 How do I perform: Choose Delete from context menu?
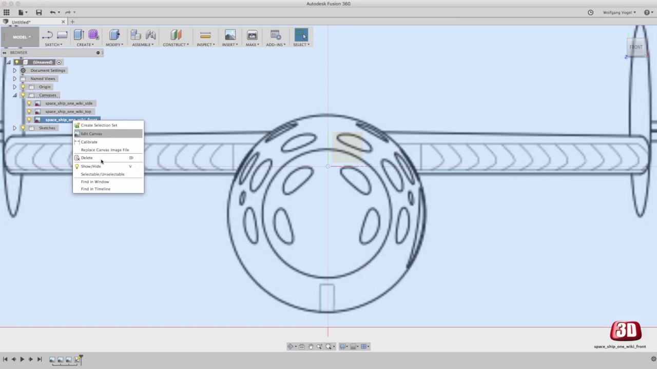click(x=108, y=158)
